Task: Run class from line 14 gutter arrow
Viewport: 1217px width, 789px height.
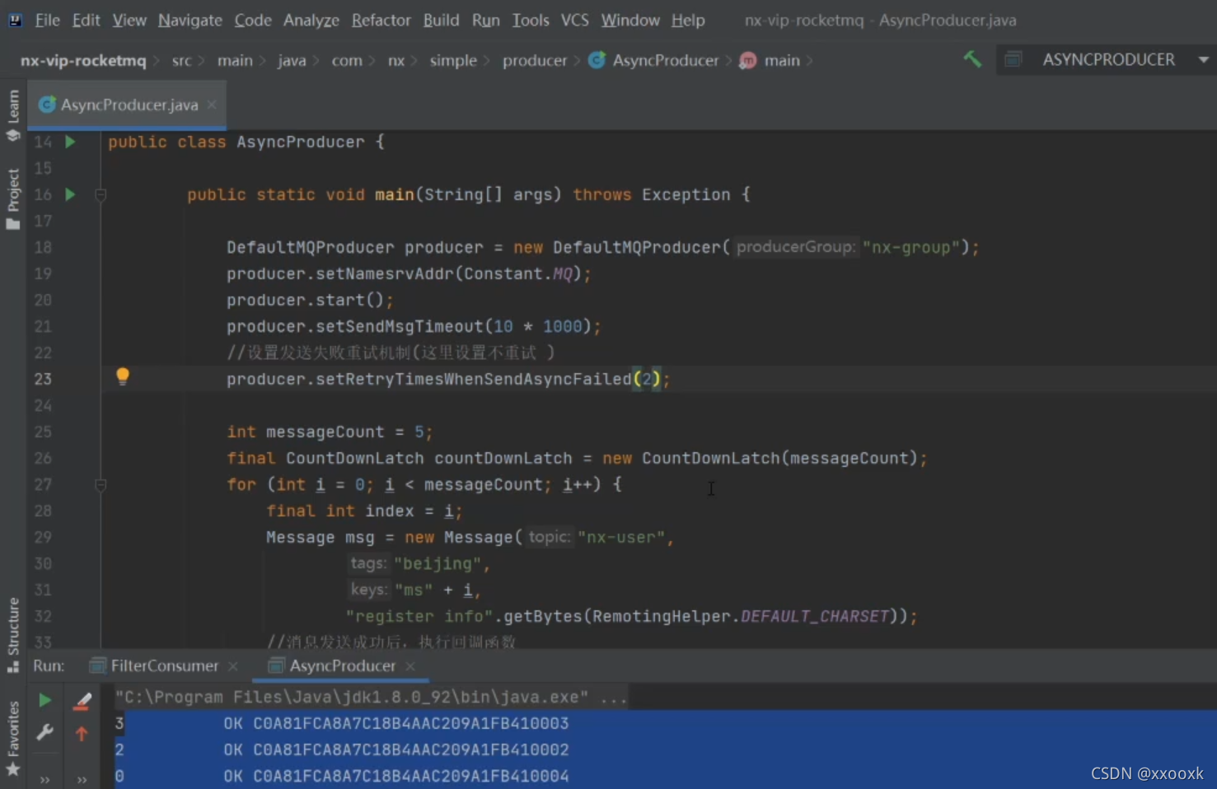Action: (70, 142)
